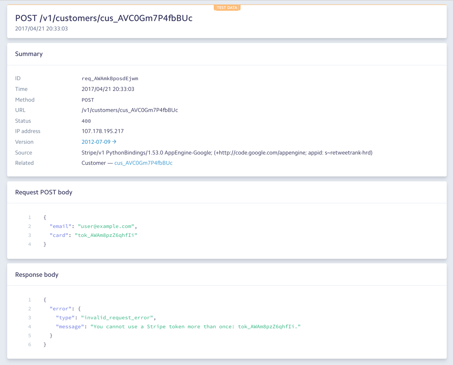This screenshot has width=453, height=365.
Task: Select the "email" key in request body
Action: point(61,226)
